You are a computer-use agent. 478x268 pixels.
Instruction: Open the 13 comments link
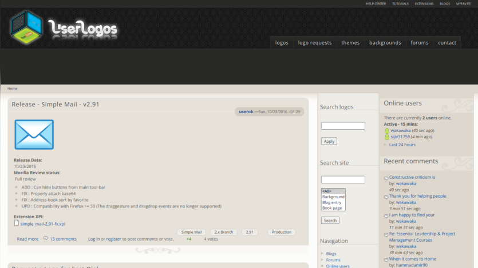coord(63,239)
